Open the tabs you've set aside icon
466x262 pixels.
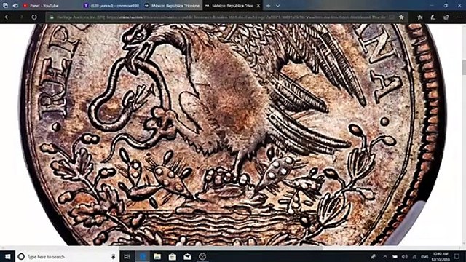(x=5, y=5)
